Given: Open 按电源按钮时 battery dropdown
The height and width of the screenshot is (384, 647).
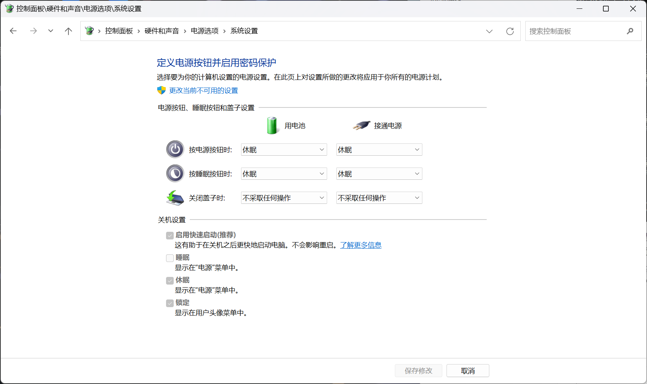Looking at the screenshot, I should point(284,150).
